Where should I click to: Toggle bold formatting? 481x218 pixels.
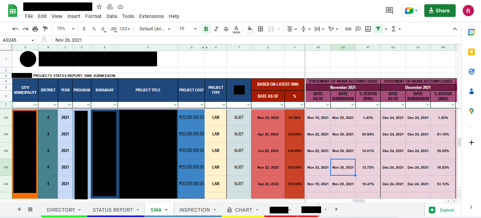(x=206, y=29)
